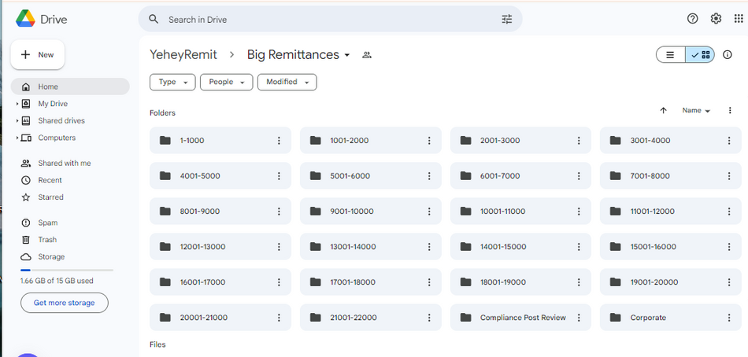Open the Type filter dropdown
Viewport: 748px width, 357px height.
[172, 82]
